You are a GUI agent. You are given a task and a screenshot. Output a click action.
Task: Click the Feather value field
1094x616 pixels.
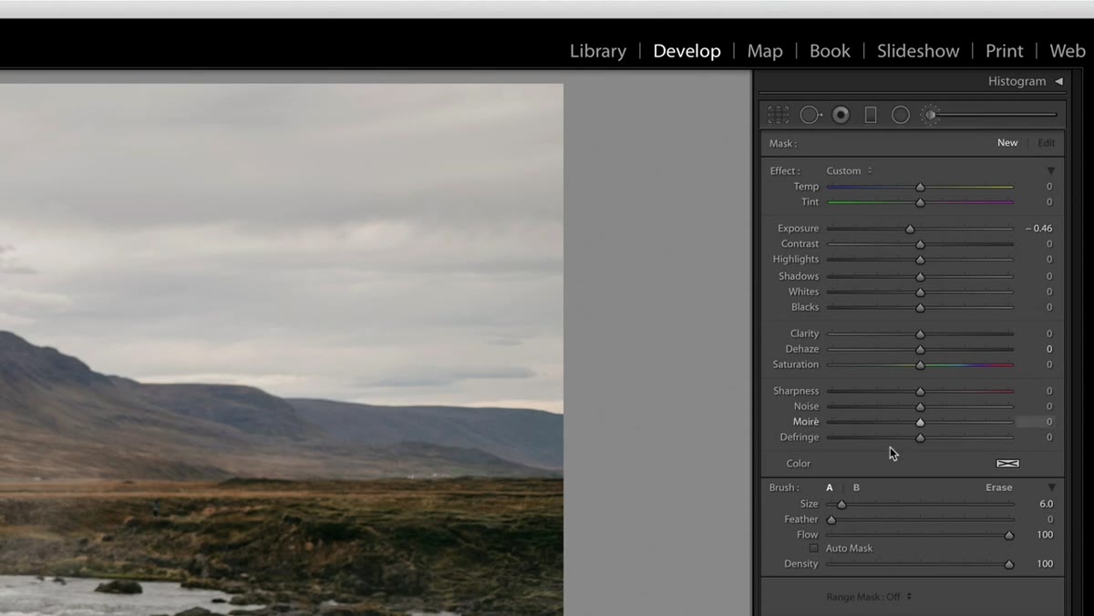point(1049,519)
